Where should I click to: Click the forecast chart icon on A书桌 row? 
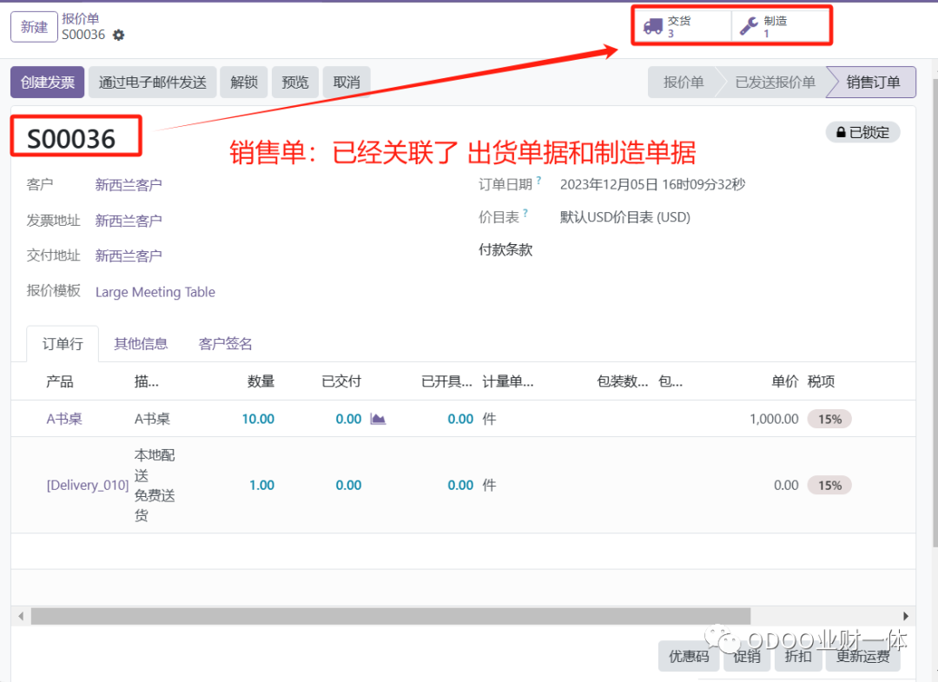(x=378, y=419)
